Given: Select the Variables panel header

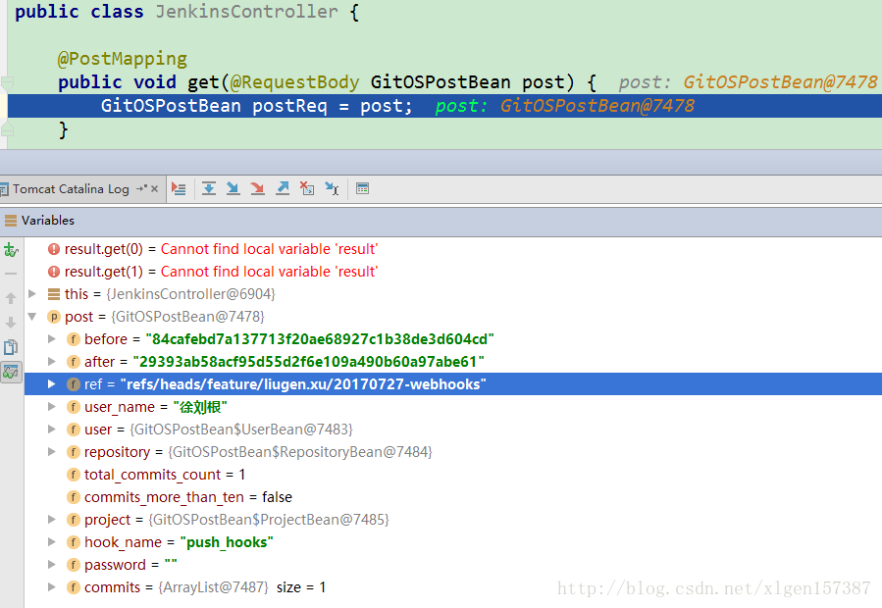Looking at the screenshot, I should pos(47,221).
